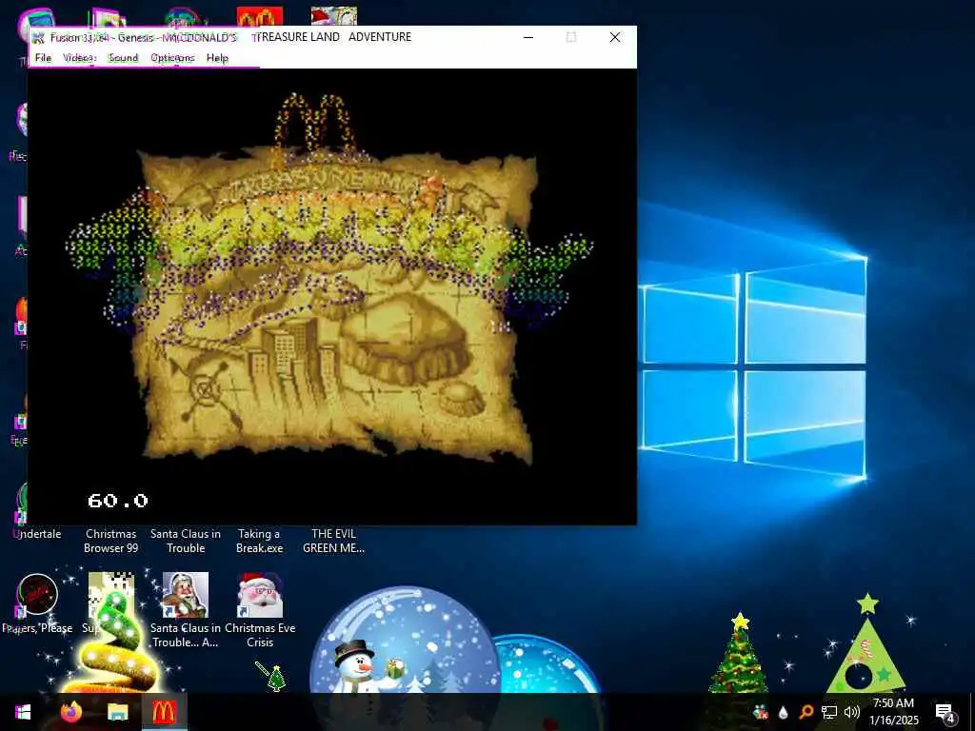The image size is (975, 731).
Task: Select the Christmas Eve Crisis Santa icon
Action: (260, 595)
